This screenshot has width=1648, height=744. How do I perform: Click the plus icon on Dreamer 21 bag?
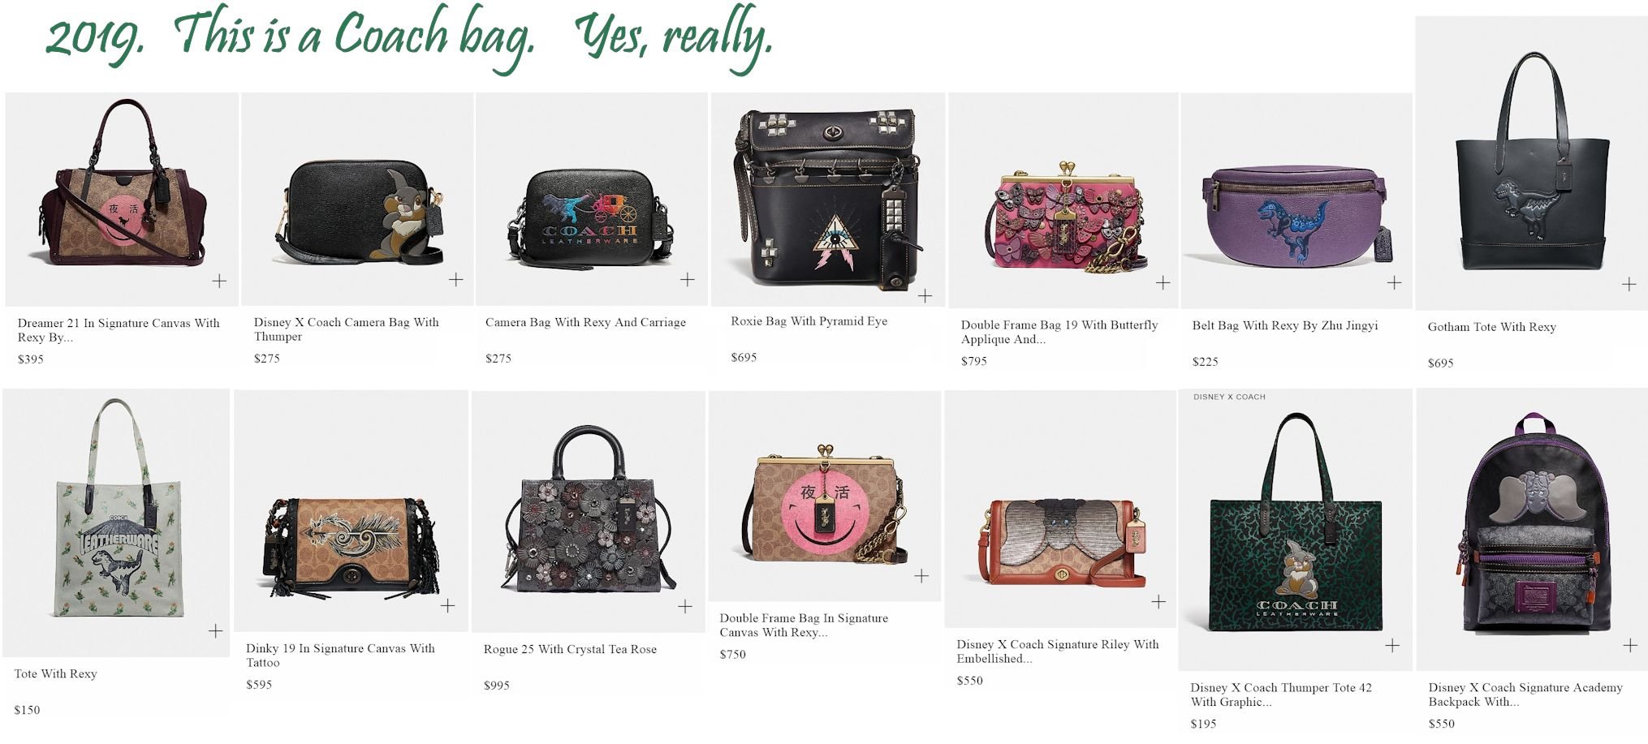click(219, 281)
